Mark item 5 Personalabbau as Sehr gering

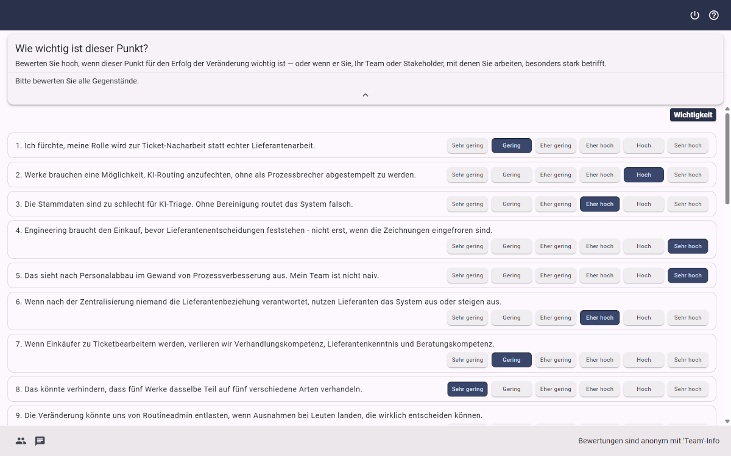coord(467,275)
